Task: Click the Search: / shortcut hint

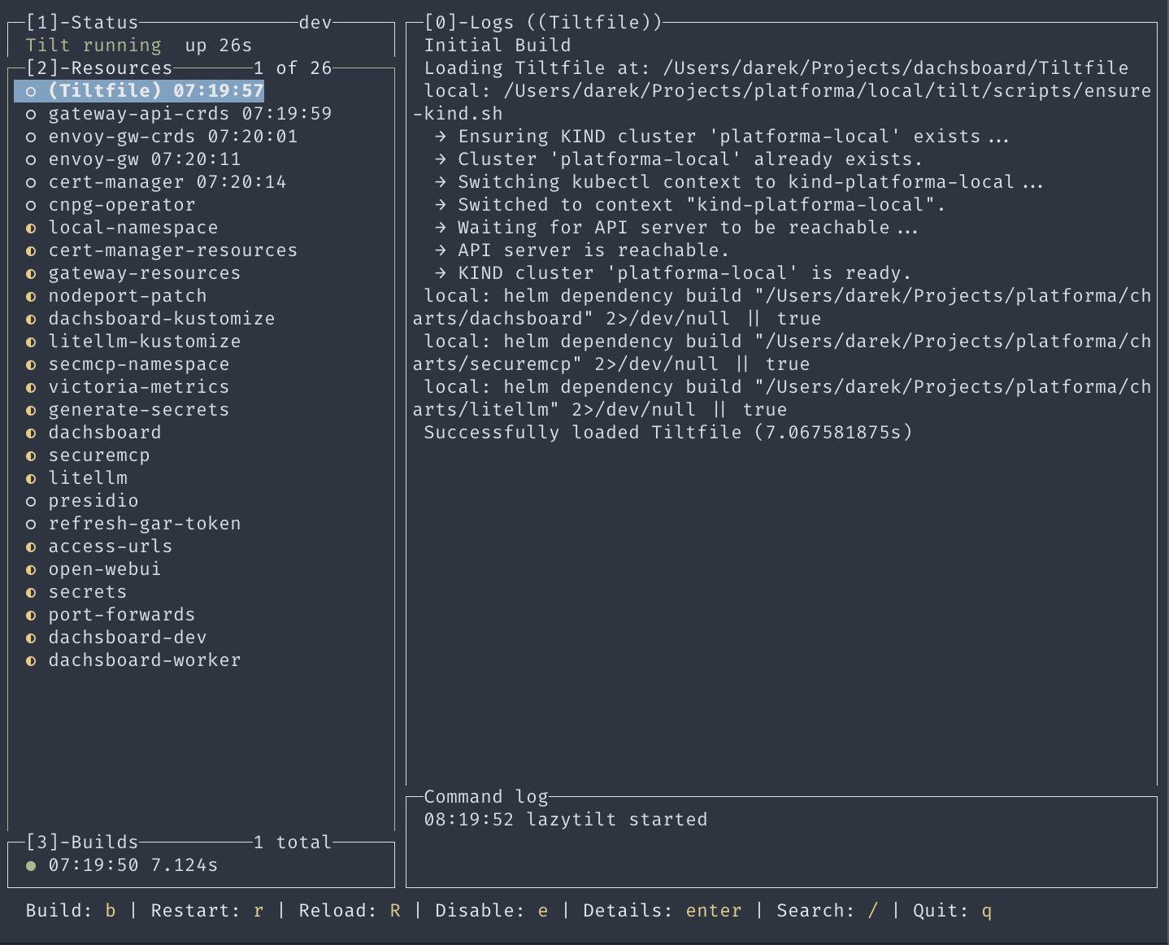Action: (x=828, y=911)
